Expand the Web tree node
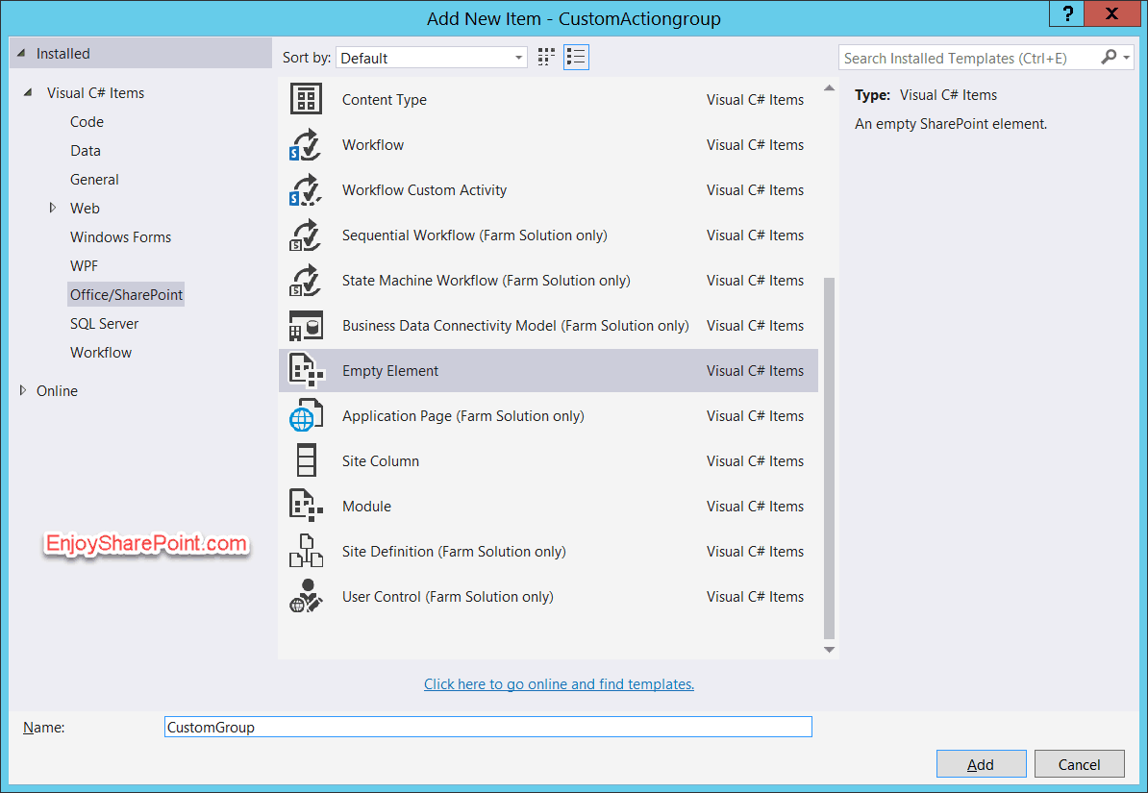The width and height of the screenshot is (1148, 793). click(x=52, y=208)
